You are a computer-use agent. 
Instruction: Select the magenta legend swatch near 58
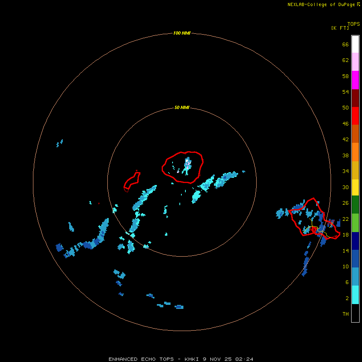[x=355, y=80]
